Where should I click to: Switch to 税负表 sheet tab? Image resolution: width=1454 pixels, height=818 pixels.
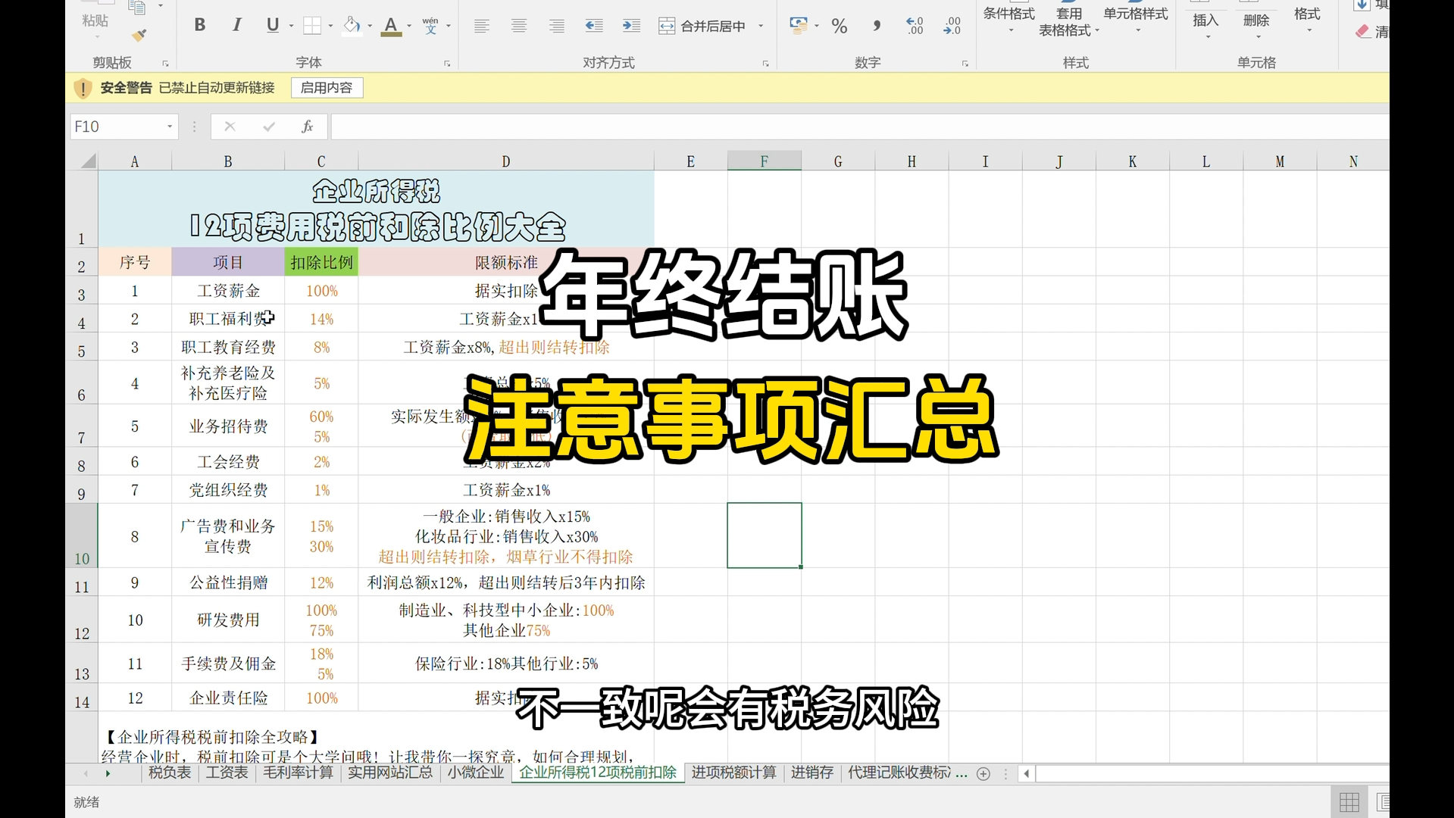coord(170,773)
